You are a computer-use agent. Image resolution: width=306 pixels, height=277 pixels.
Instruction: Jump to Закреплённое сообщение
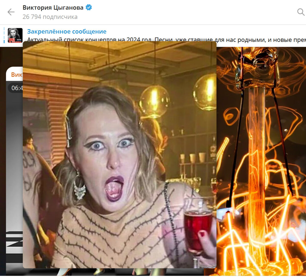[x=67, y=32]
